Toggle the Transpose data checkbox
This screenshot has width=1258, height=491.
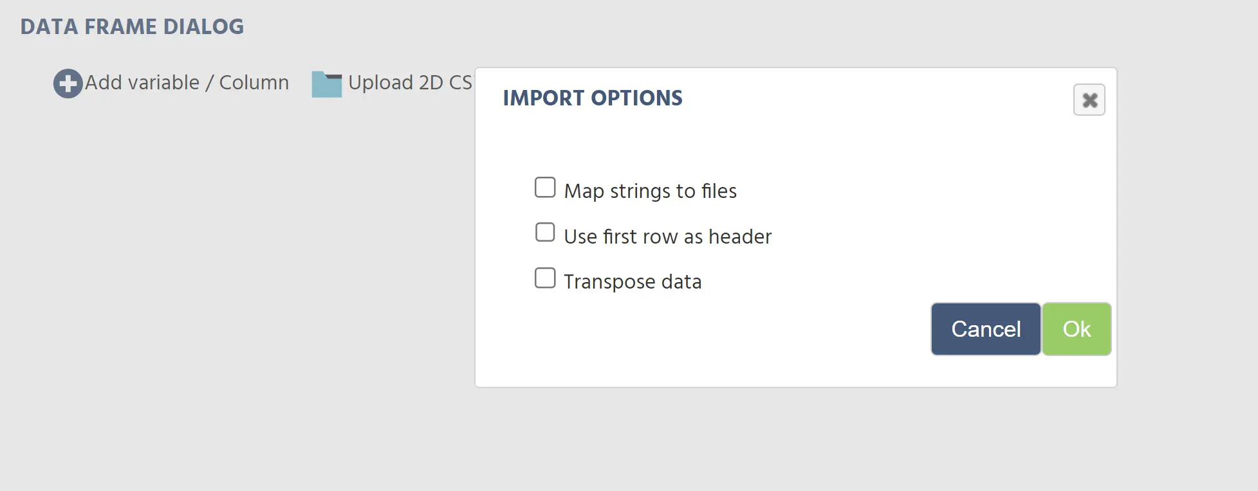[545, 278]
